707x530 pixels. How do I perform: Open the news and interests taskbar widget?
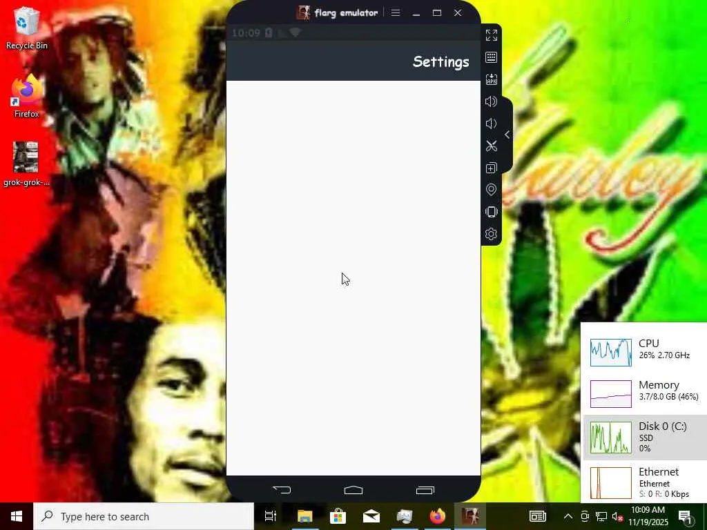click(537, 516)
